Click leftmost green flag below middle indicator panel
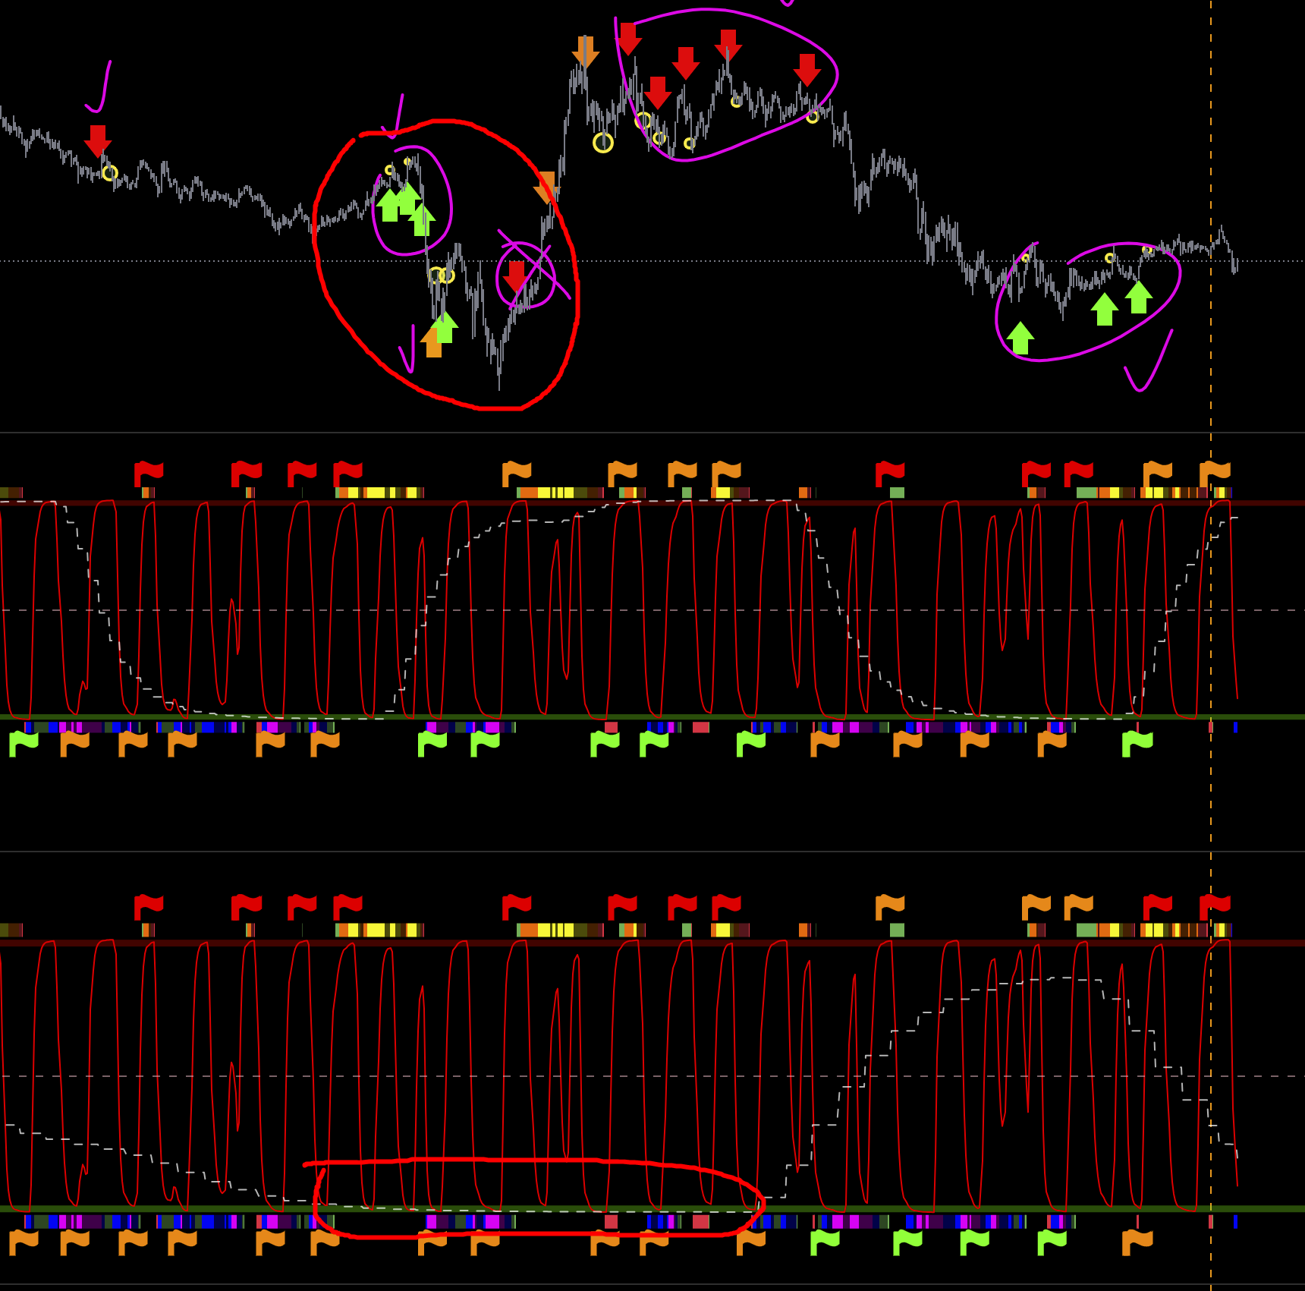The width and height of the screenshot is (1305, 1291). [x=24, y=743]
